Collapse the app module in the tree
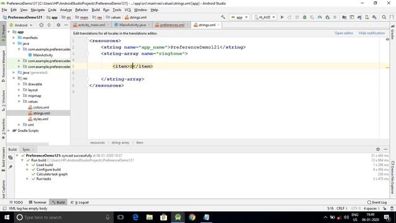The image size is (396, 223). coord(9,32)
